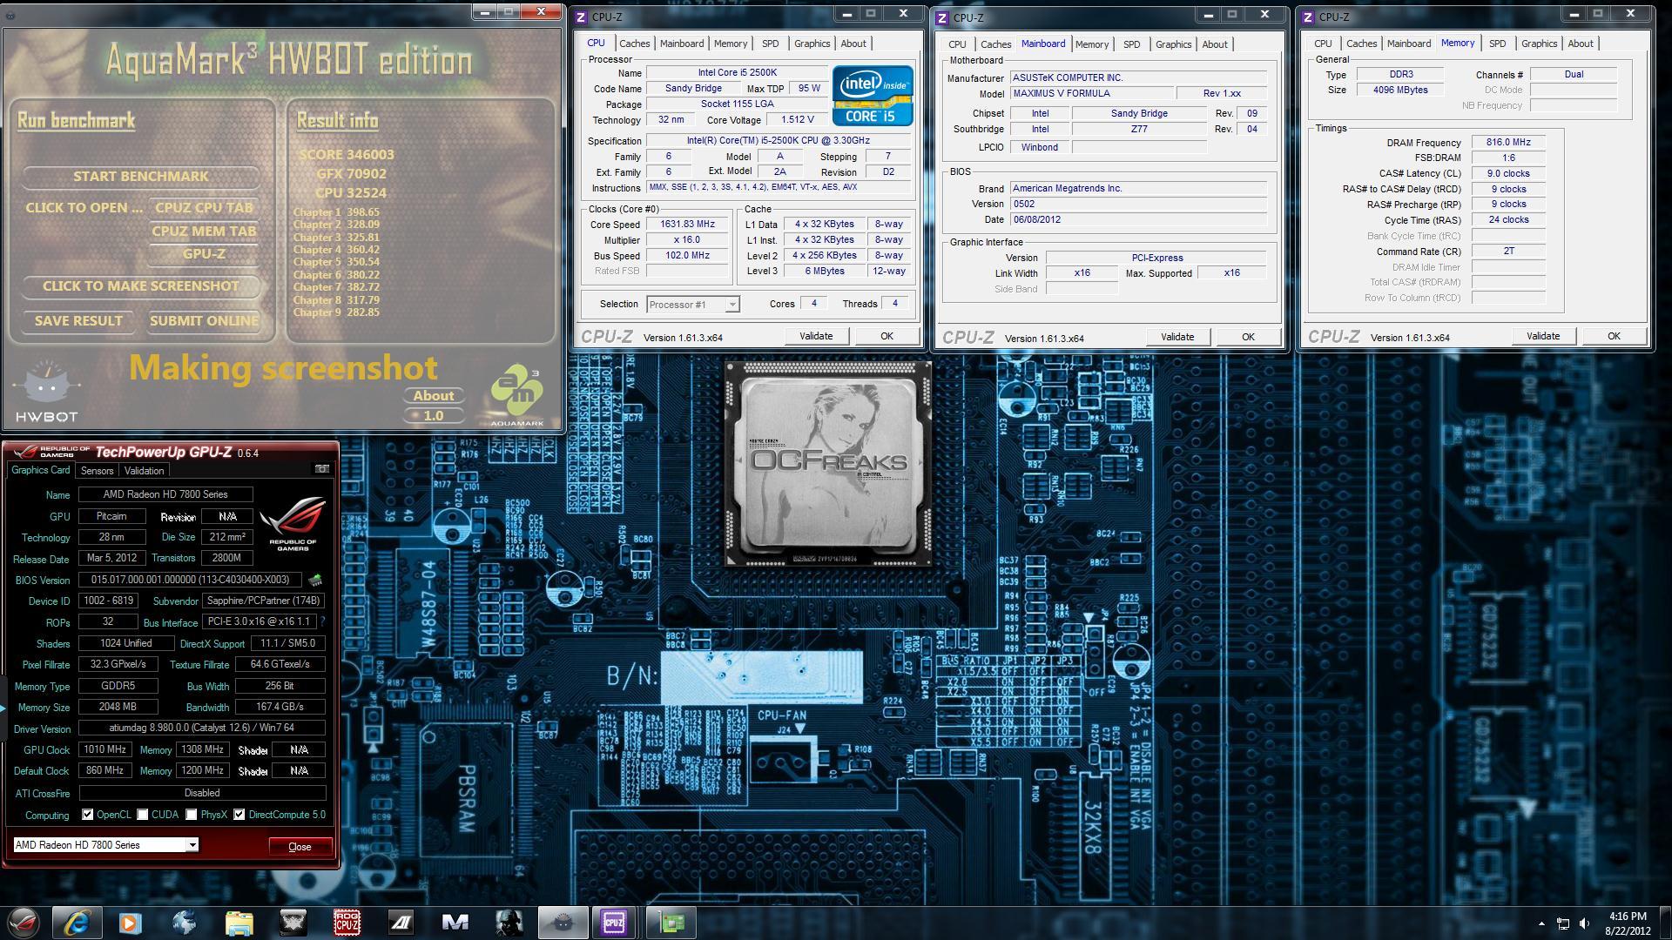Click the Show Desktop strip
Viewport: 1672px width, 940px height.
tap(1666, 923)
